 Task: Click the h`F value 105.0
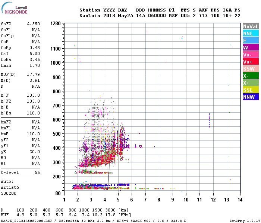click(x=34, y=95)
